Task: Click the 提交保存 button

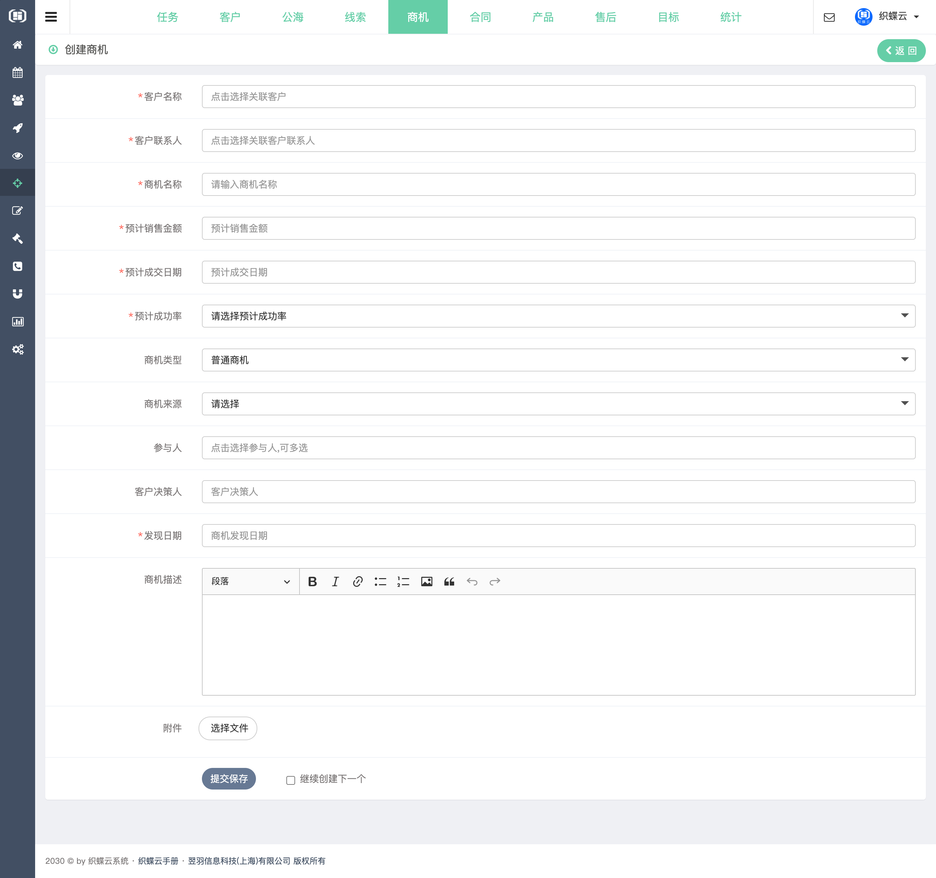Action: 229,779
